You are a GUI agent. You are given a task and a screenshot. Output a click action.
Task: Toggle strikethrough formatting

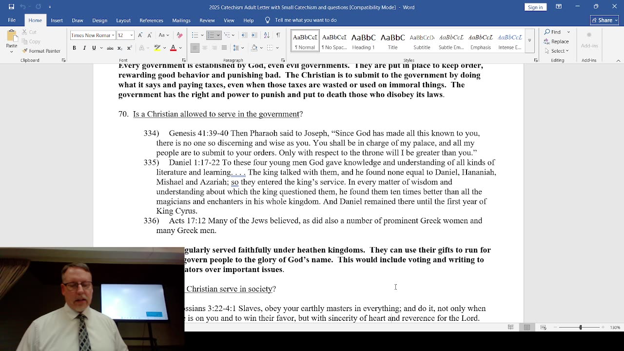pos(110,48)
